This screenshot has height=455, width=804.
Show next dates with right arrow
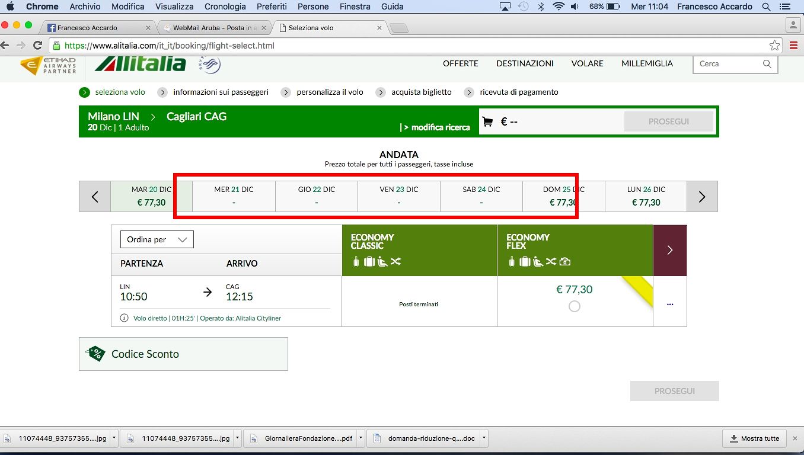pyautogui.click(x=702, y=197)
